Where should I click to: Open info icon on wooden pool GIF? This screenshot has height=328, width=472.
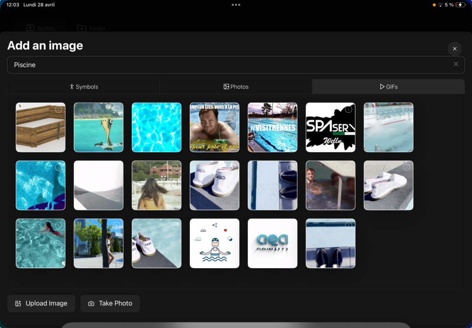pos(59,109)
